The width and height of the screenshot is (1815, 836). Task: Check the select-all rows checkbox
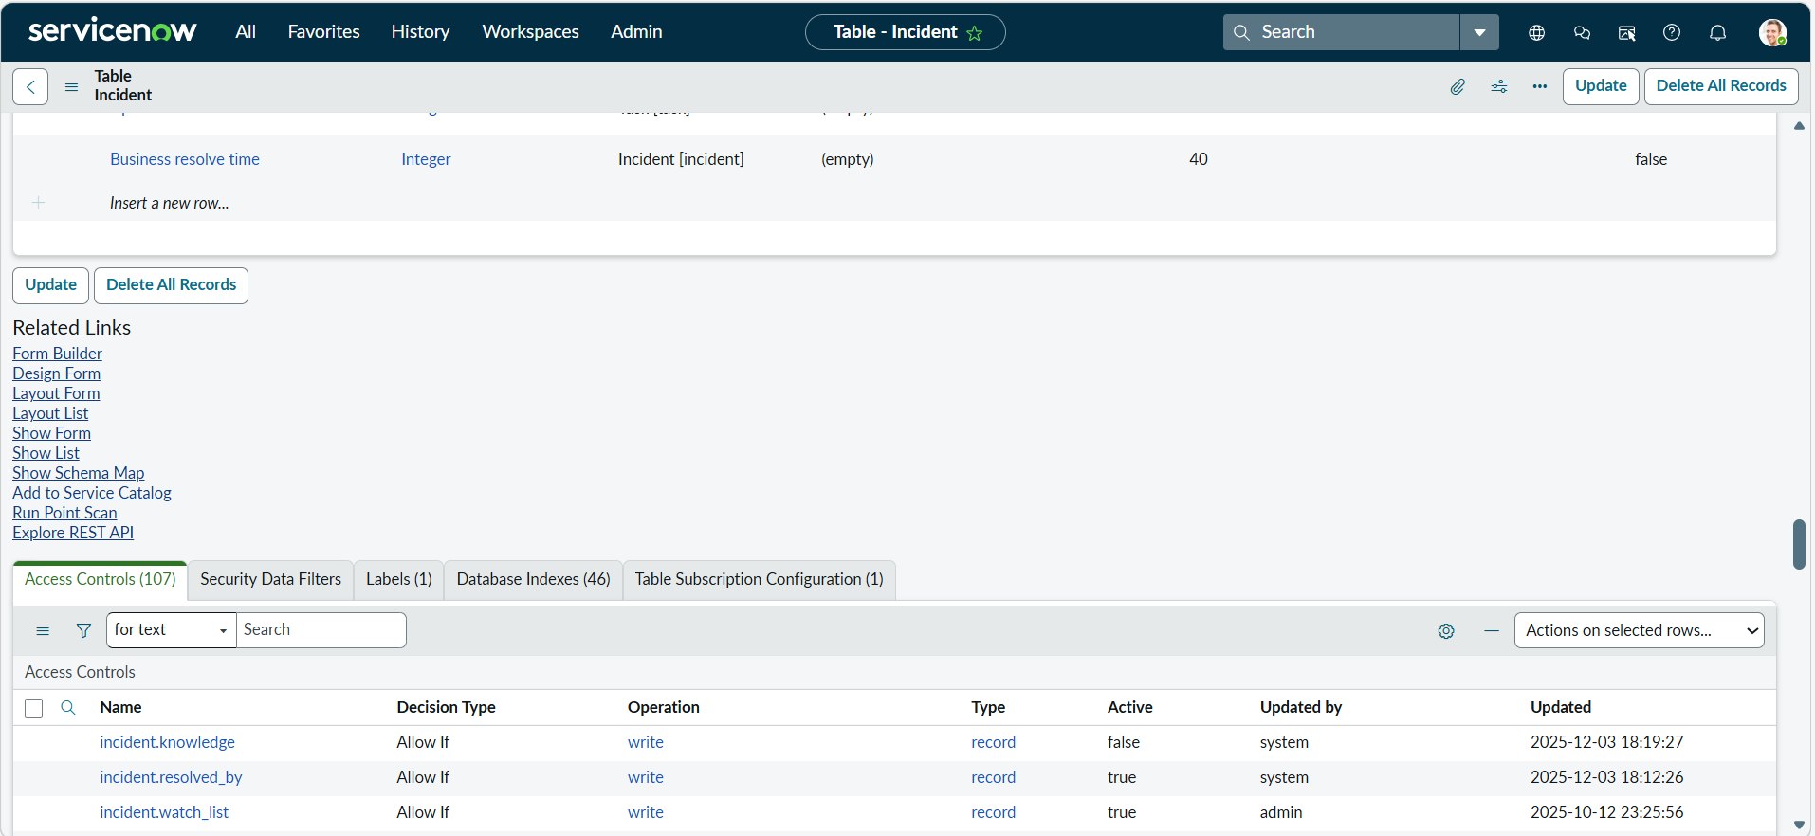click(x=34, y=708)
